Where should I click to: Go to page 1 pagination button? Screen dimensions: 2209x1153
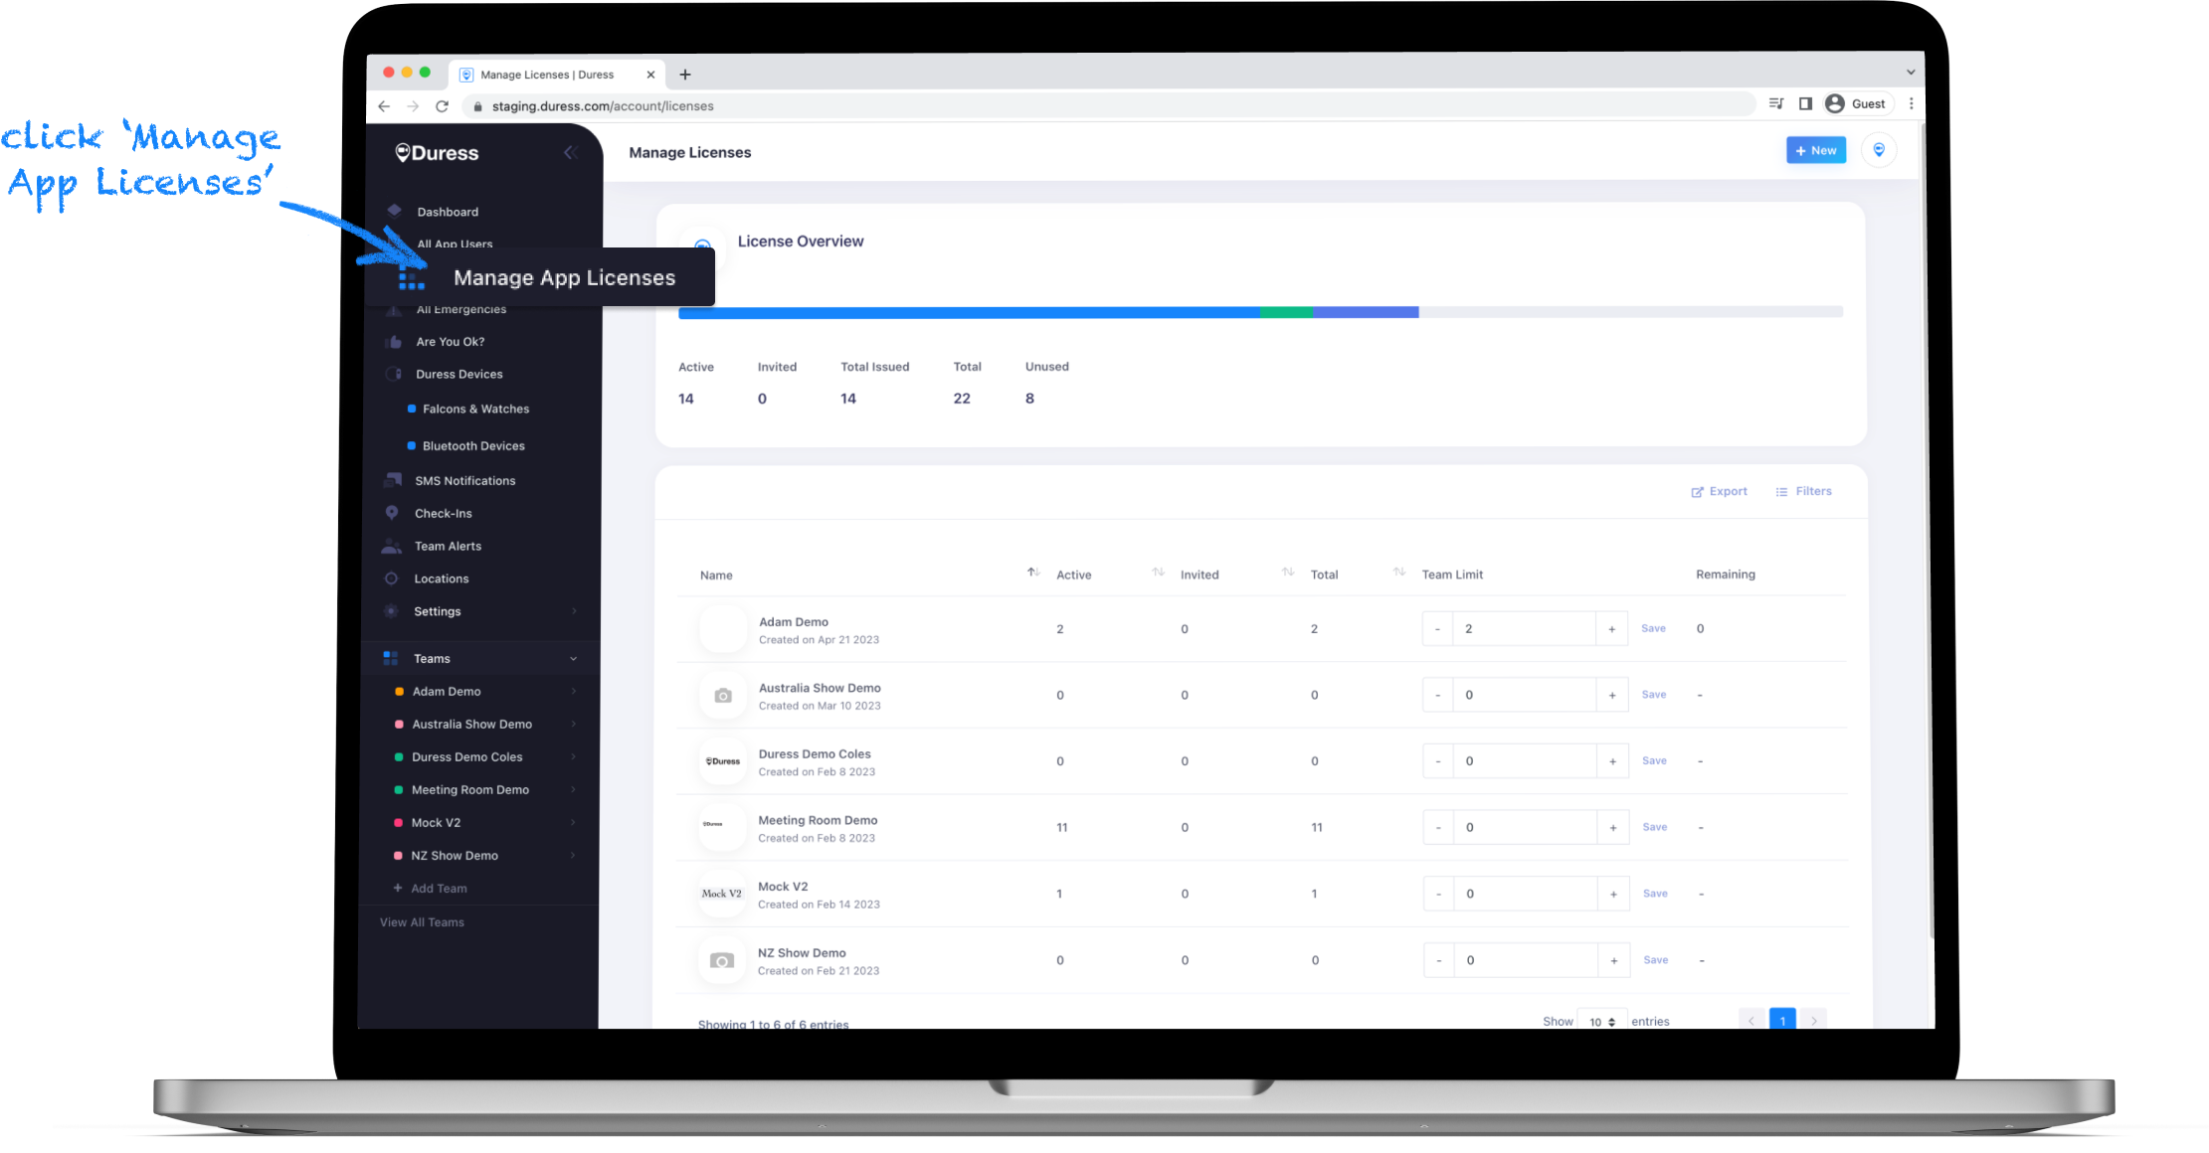point(1782,1020)
